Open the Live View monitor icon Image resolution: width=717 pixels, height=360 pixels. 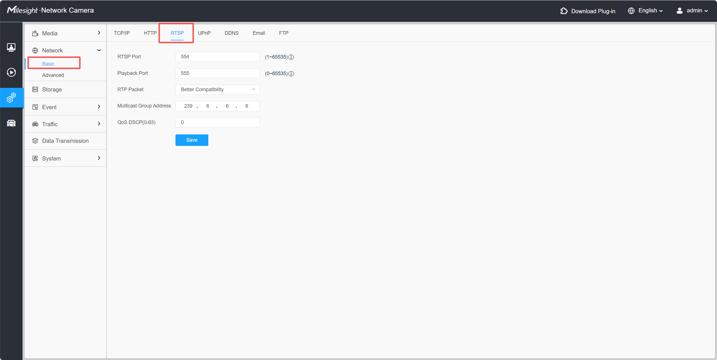click(x=11, y=47)
